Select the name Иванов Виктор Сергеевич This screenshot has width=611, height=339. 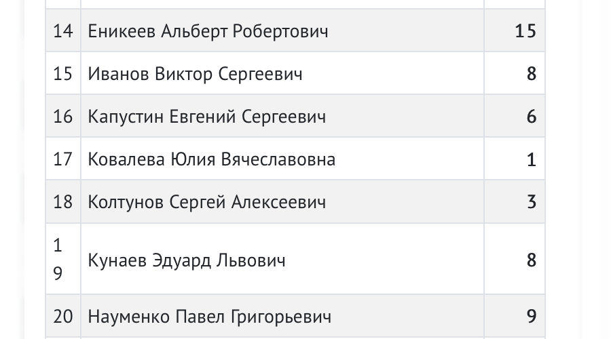click(x=196, y=73)
